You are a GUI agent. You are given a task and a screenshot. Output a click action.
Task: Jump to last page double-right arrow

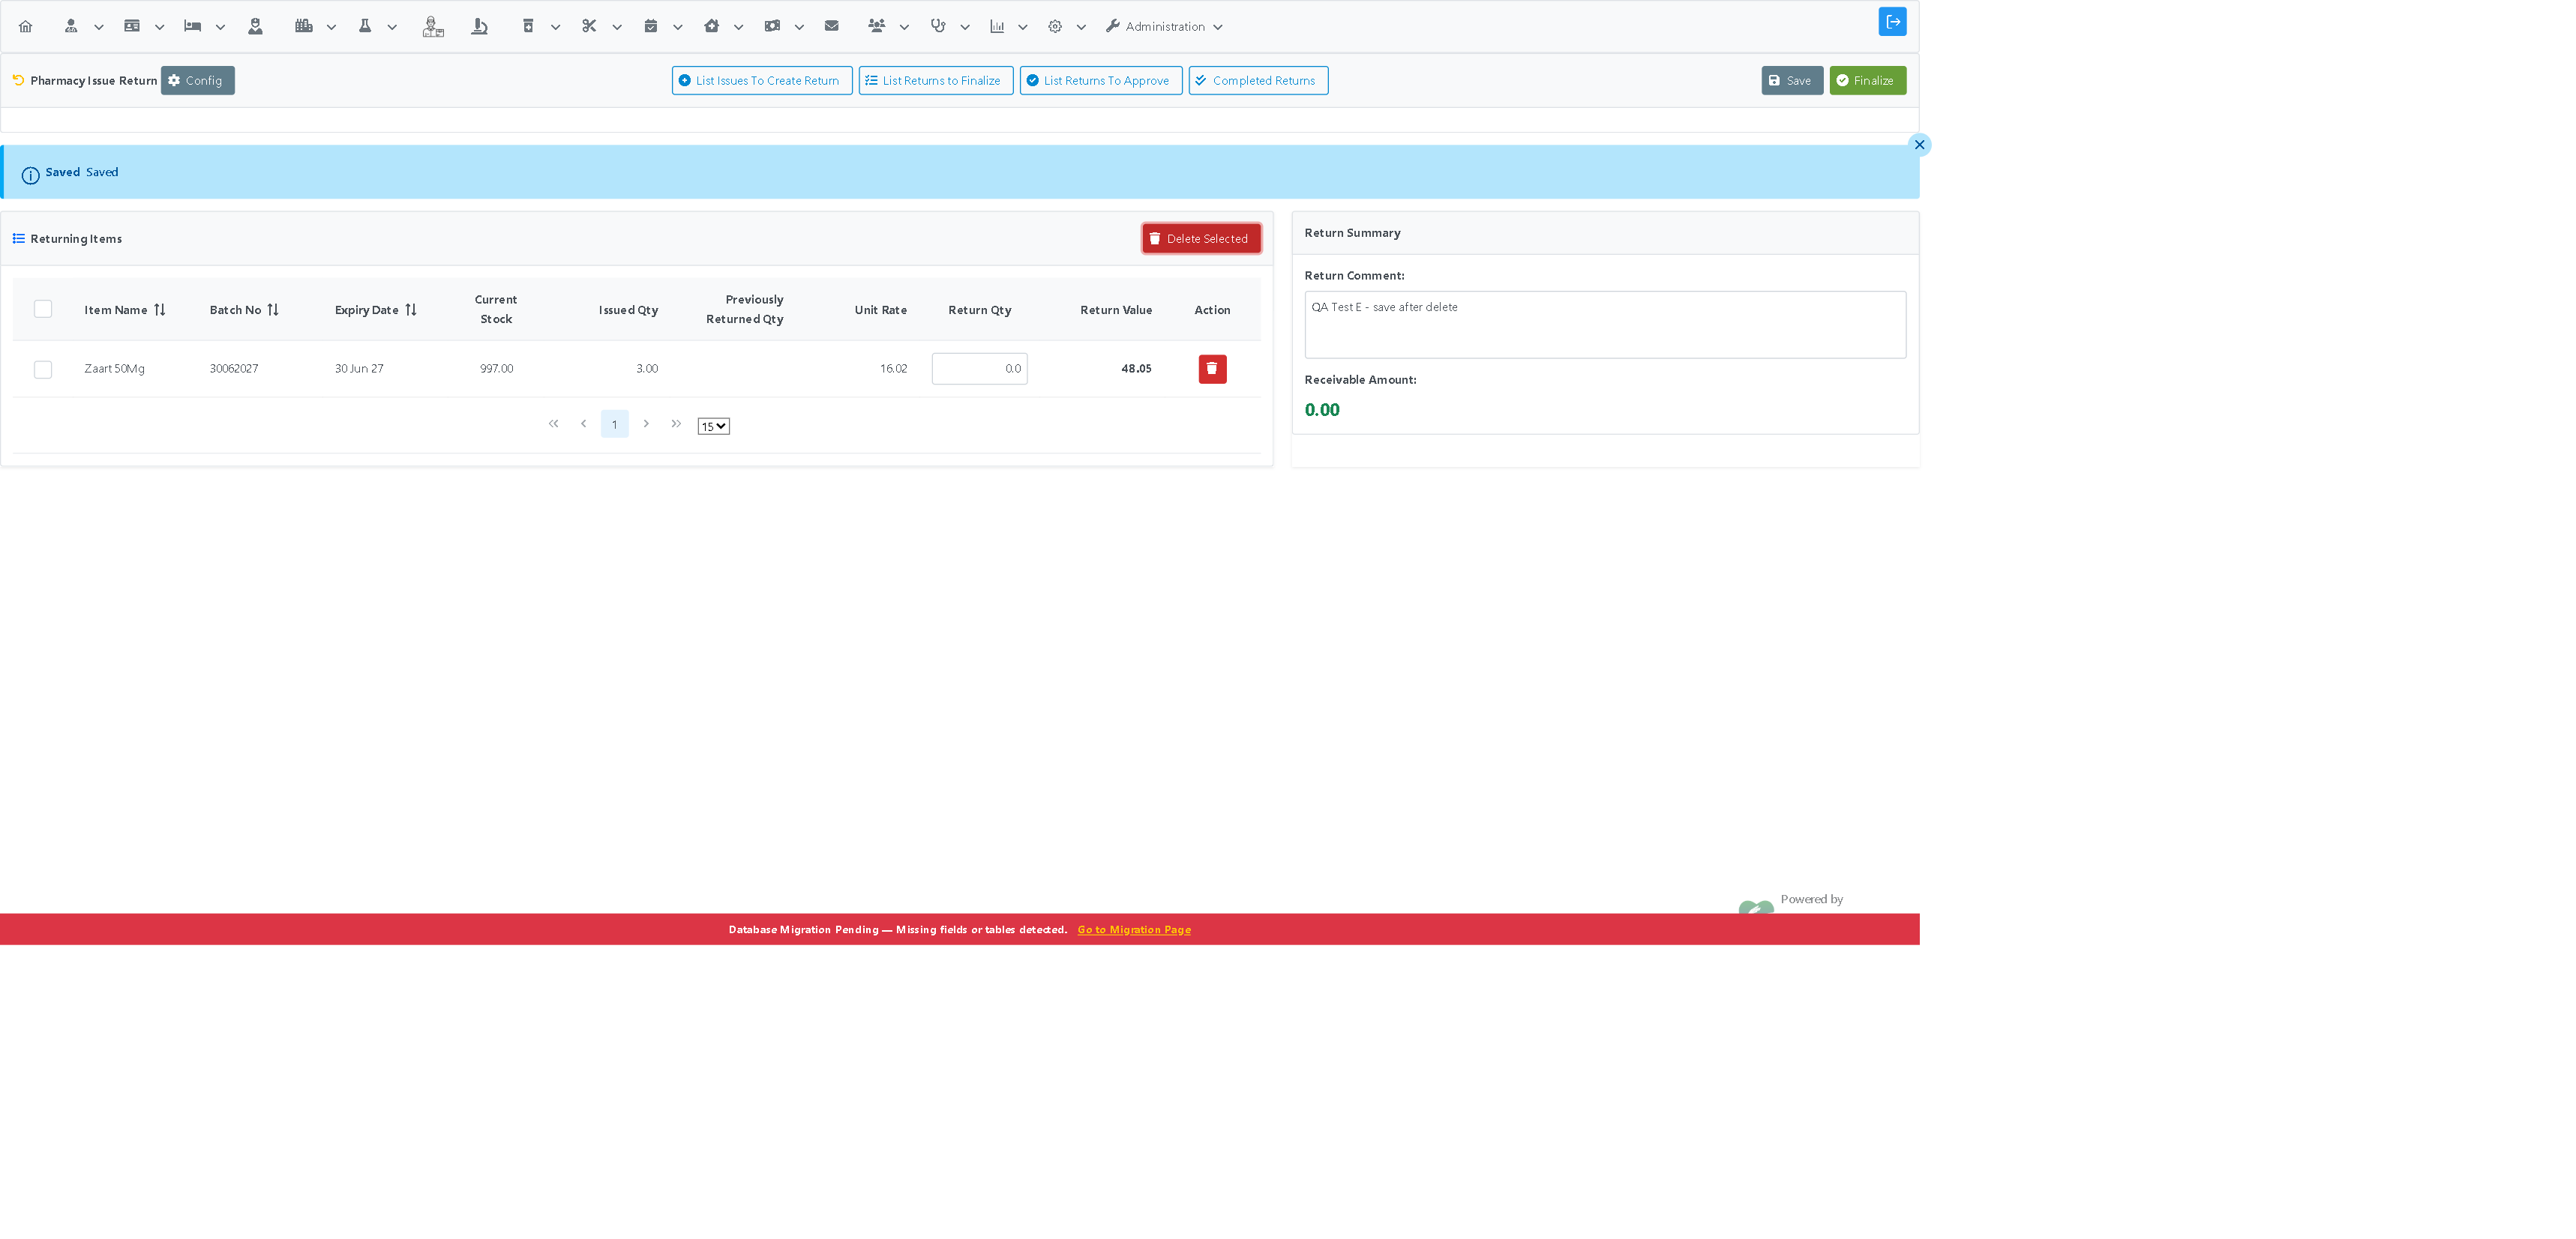coord(676,423)
